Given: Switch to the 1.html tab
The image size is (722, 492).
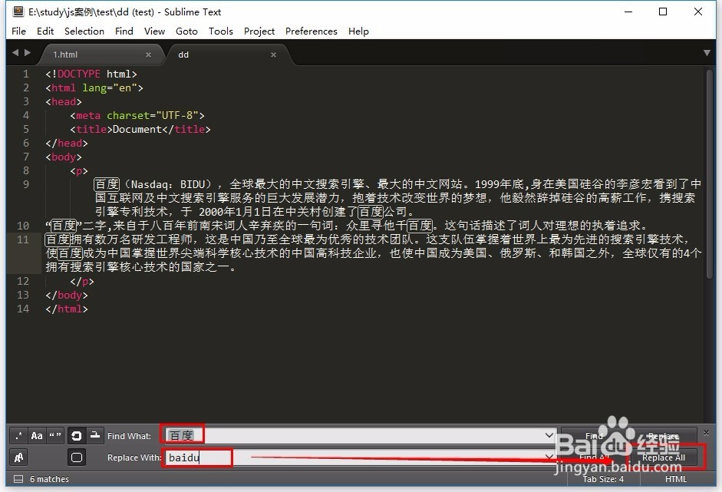Looking at the screenshot, I should [x=101, y=54].
